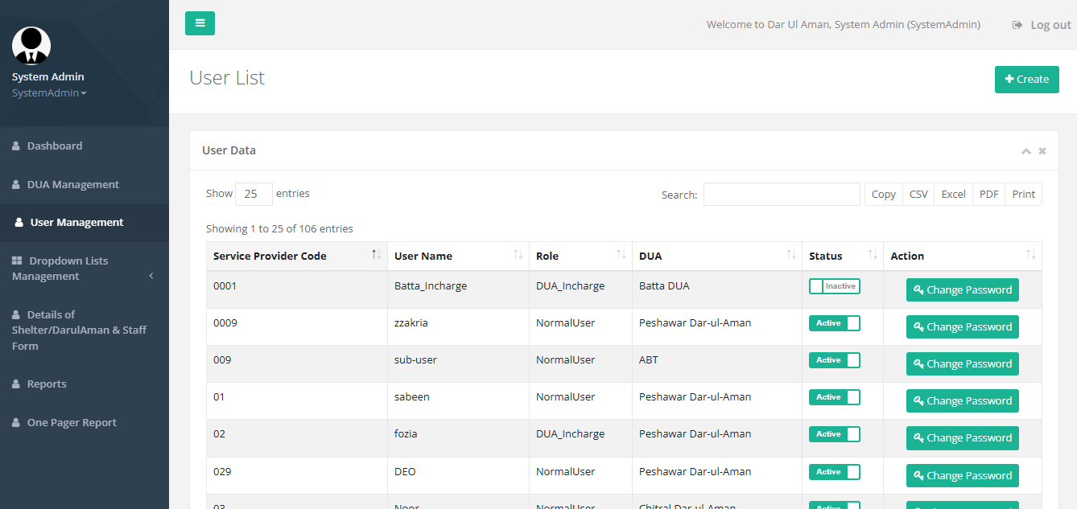This screenshot has width=1077, height=509.
Task: Open Details of Shelter/DarulAman & Staff Form
Action: (80, 330)
